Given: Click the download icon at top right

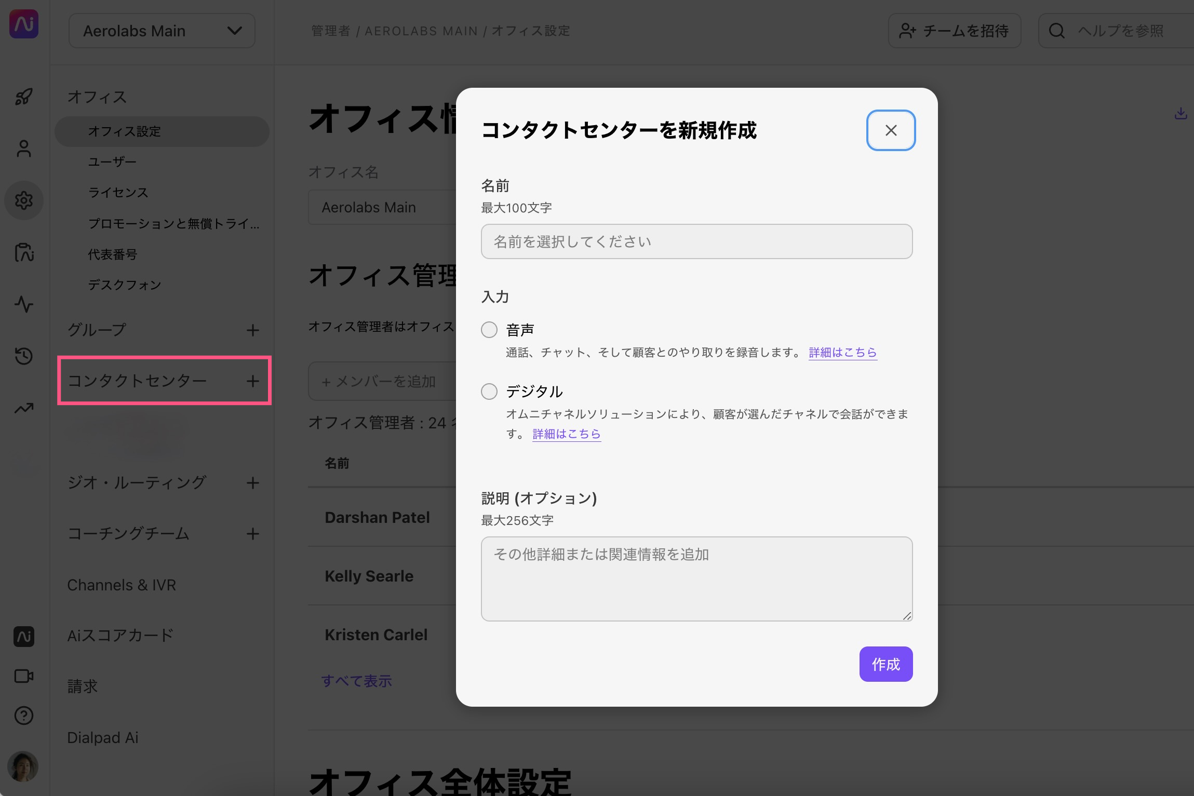Looking at the screenshot, I should click(1180, 113).
